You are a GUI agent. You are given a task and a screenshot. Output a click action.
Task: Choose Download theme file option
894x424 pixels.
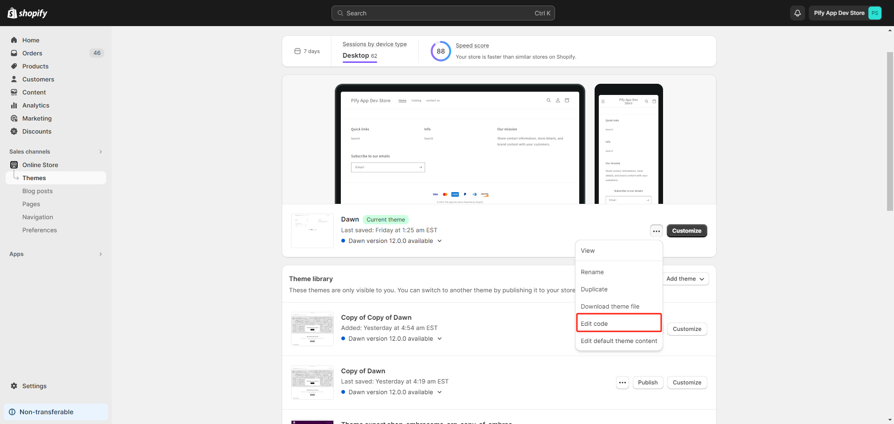click(x=619, y=306)
